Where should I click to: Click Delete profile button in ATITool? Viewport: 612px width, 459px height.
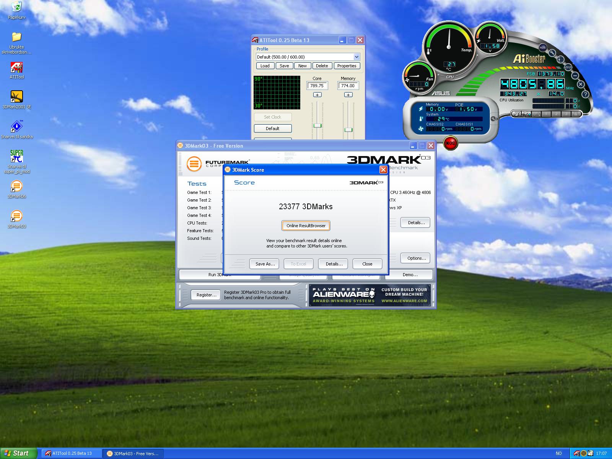click(322, 66)
